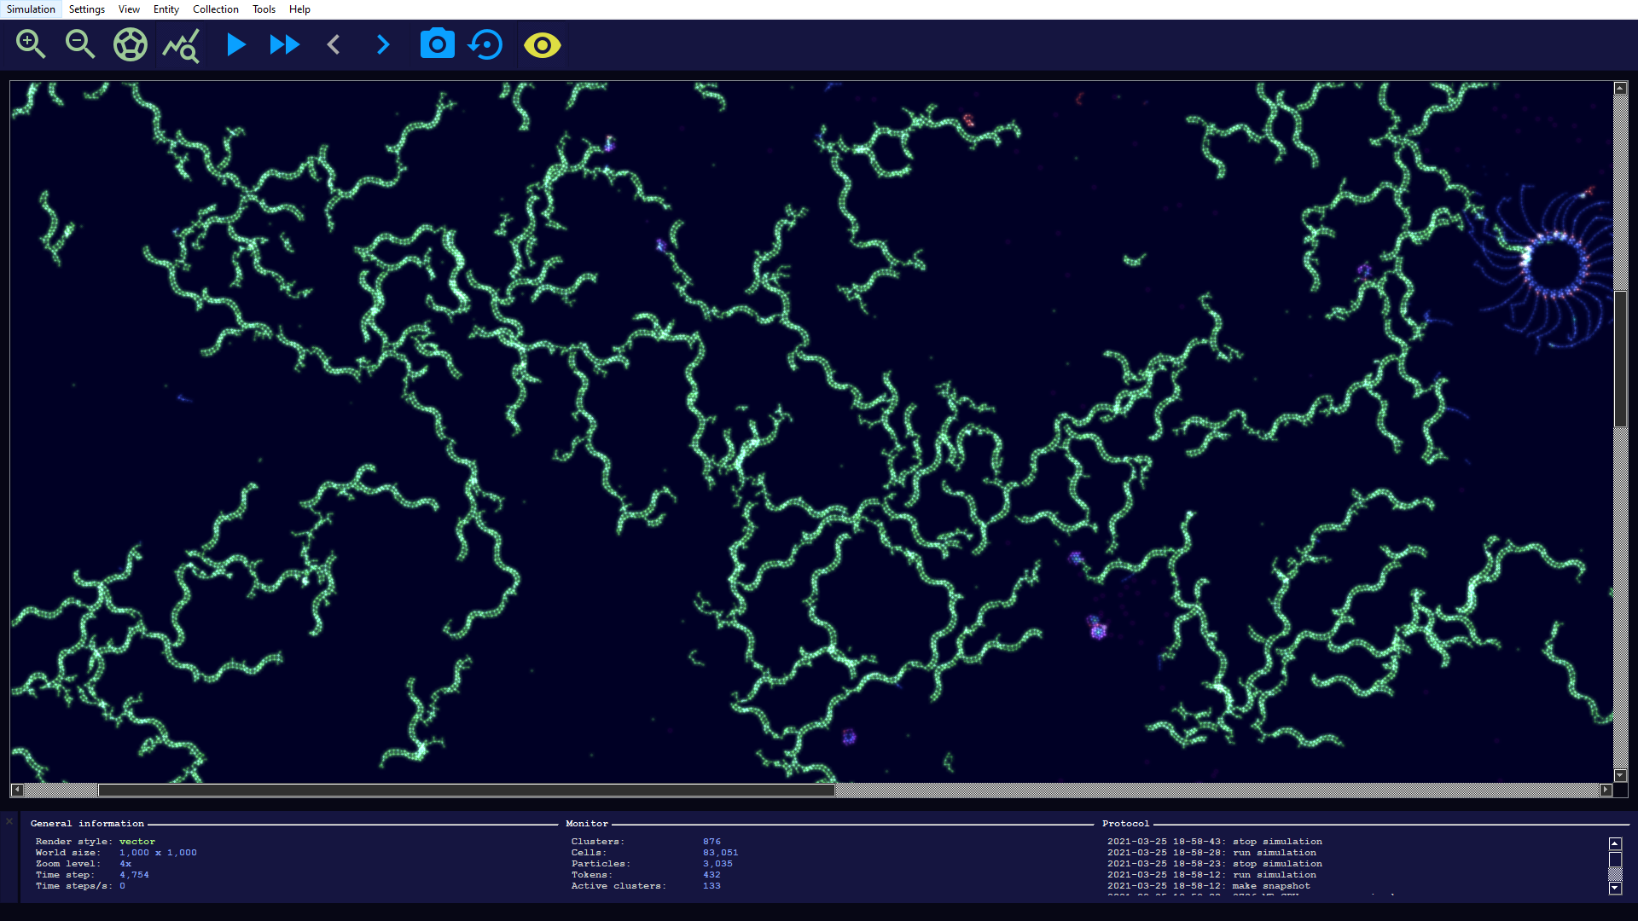Run the simulation with the play button
Screen dimensions: 1638x921
click(x=235, y=44)
